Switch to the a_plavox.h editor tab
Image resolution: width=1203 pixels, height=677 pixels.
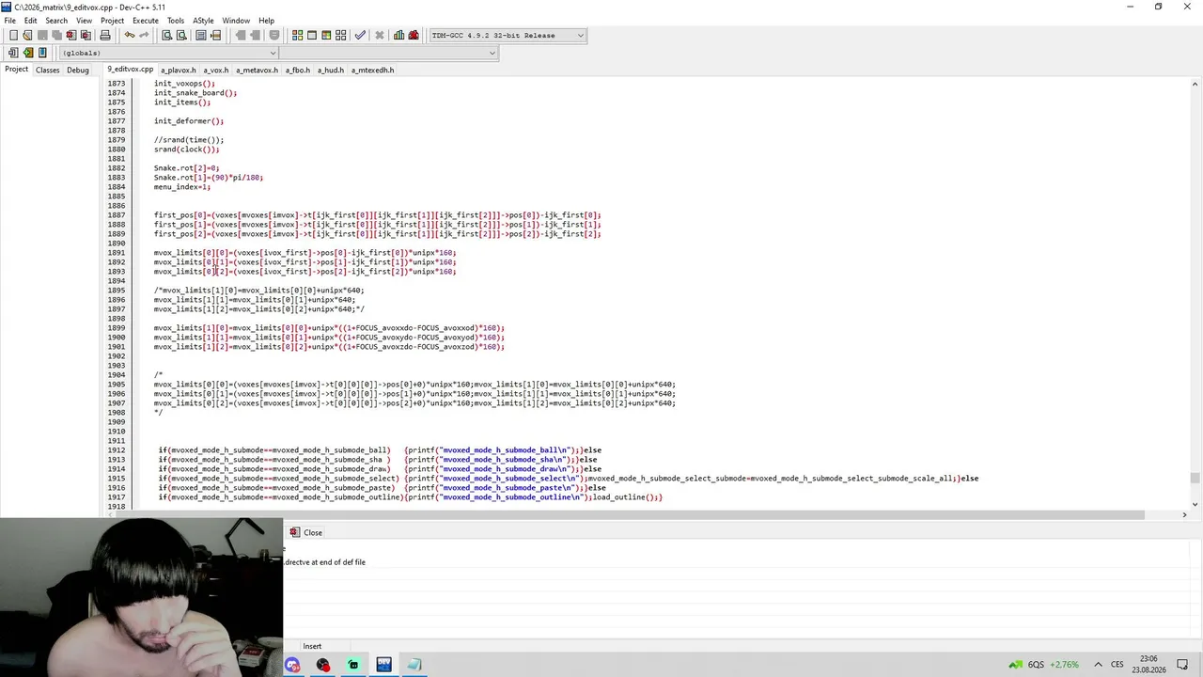179,71
